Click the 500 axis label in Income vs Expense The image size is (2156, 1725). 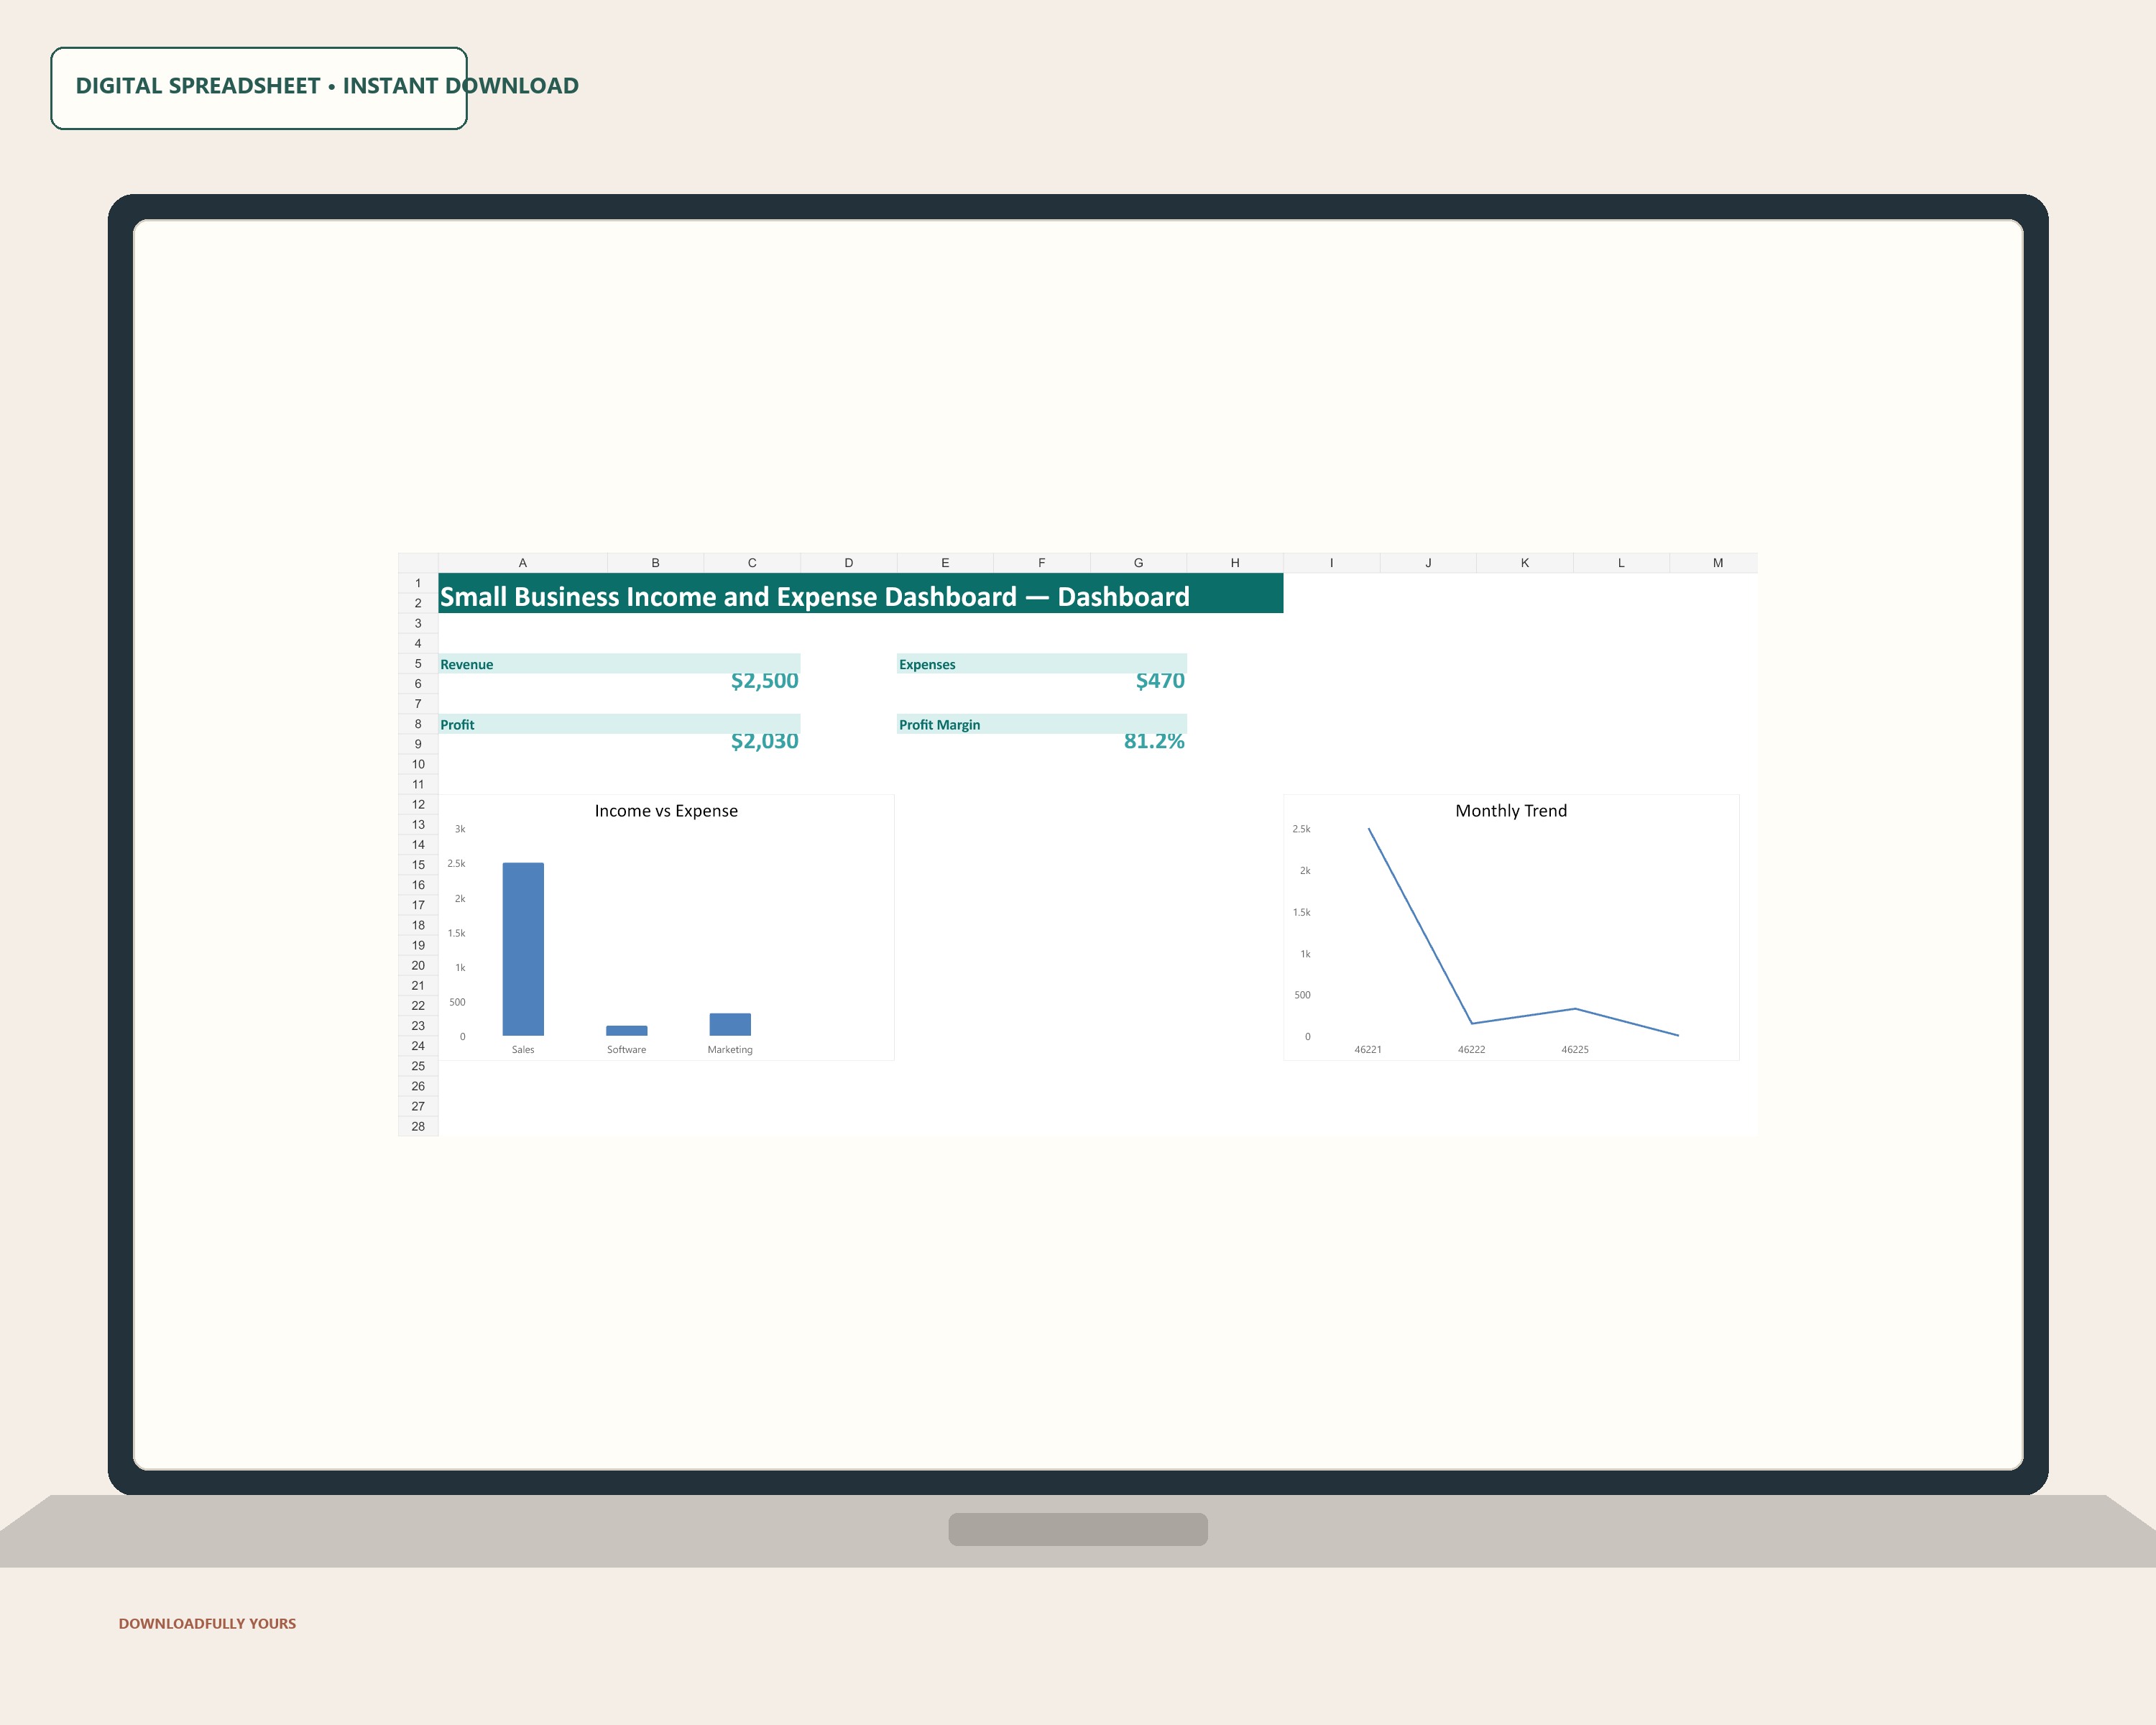(457, 1002)
